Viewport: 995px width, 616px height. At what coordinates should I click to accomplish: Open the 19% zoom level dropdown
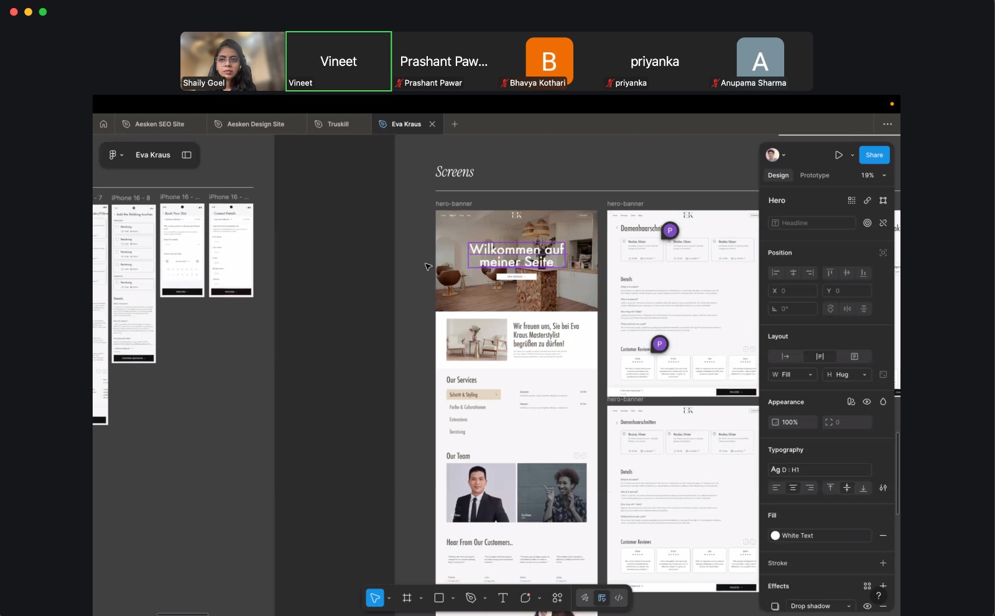coord(873,175)
